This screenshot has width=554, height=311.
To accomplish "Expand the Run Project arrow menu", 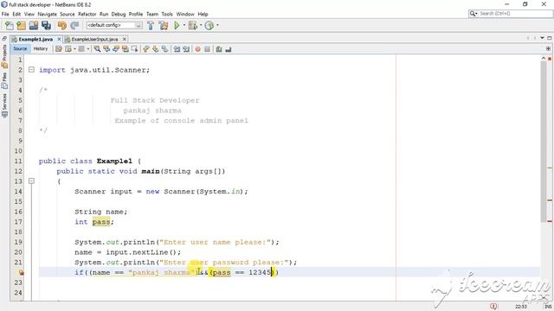I will coord(184,25).
